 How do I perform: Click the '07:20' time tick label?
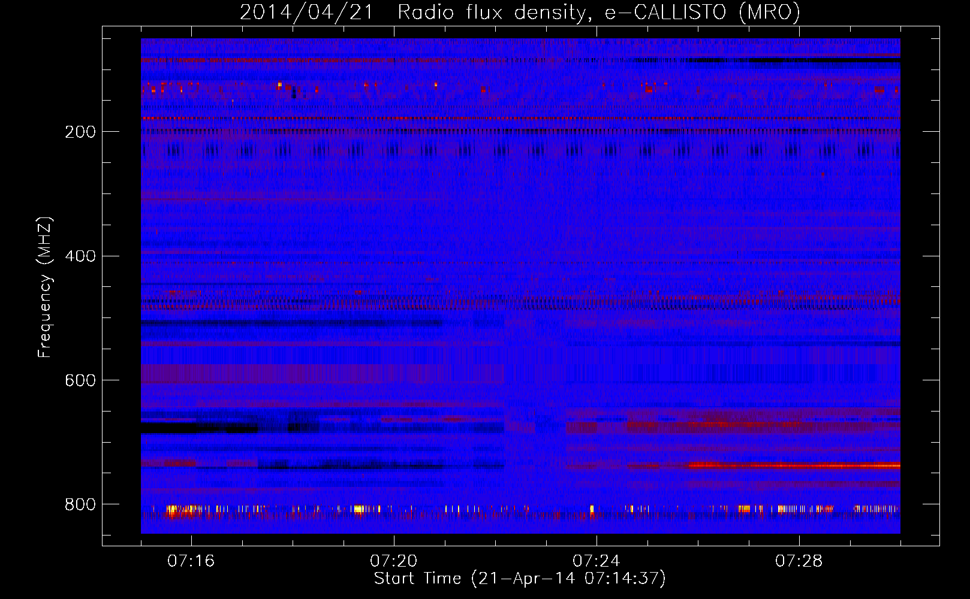point(394,561)
